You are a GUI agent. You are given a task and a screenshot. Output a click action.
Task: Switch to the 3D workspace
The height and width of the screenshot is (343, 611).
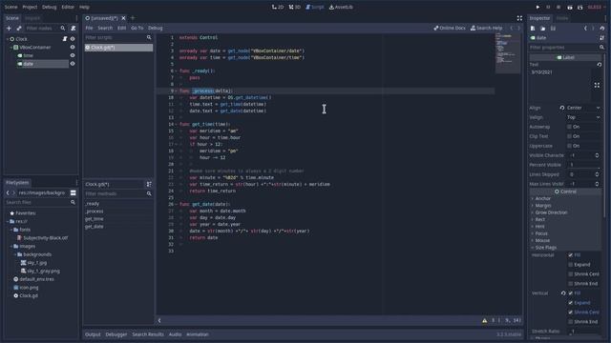(295, 7)
